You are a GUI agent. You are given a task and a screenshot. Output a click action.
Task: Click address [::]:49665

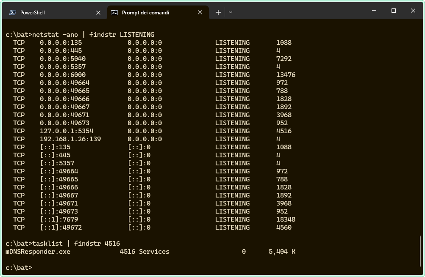(x=59, y=179)
